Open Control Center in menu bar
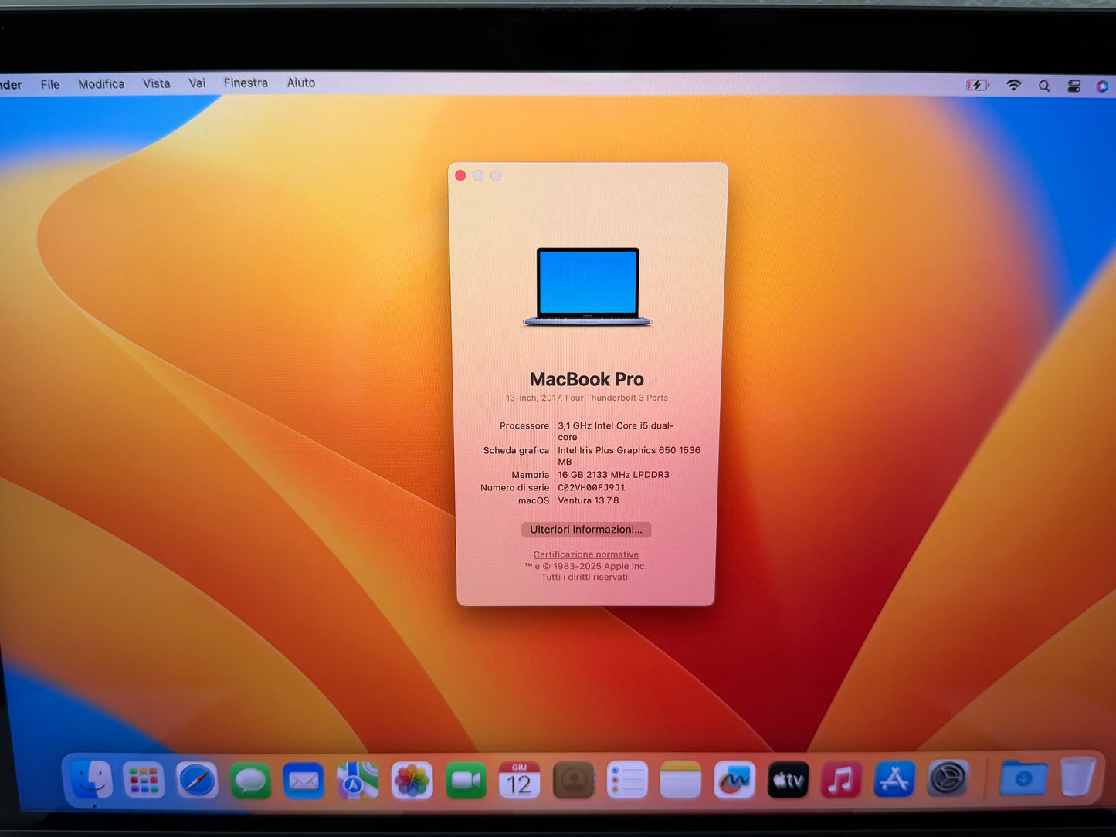The width and height of the screenshot is (1116, 837). tap(1074, 86)
